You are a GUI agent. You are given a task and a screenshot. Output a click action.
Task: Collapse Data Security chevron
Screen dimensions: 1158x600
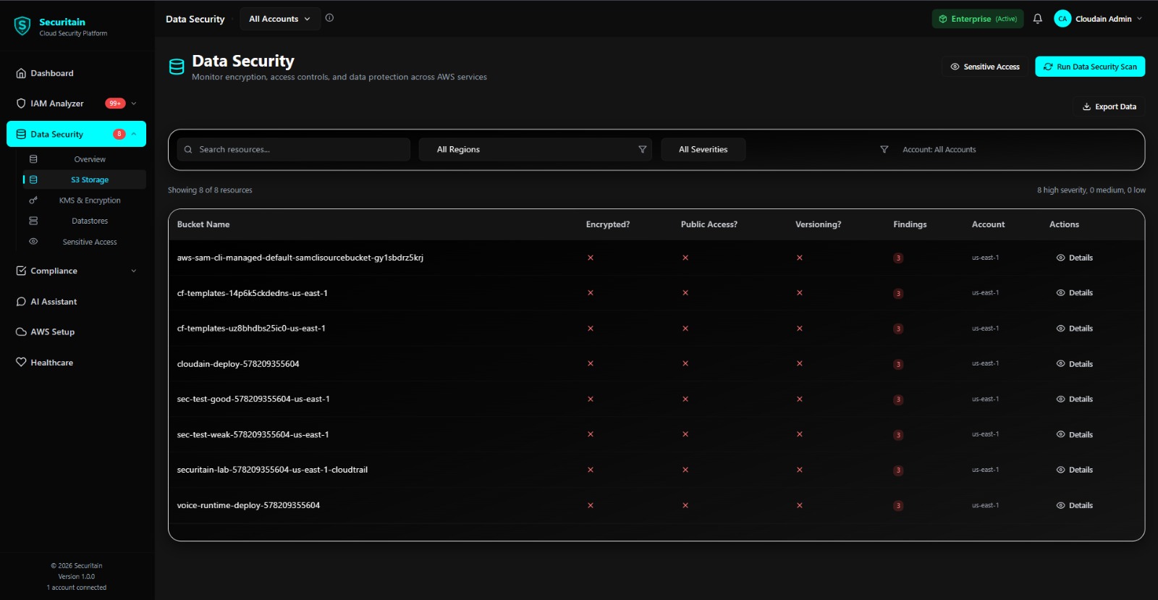coord(134,134)
